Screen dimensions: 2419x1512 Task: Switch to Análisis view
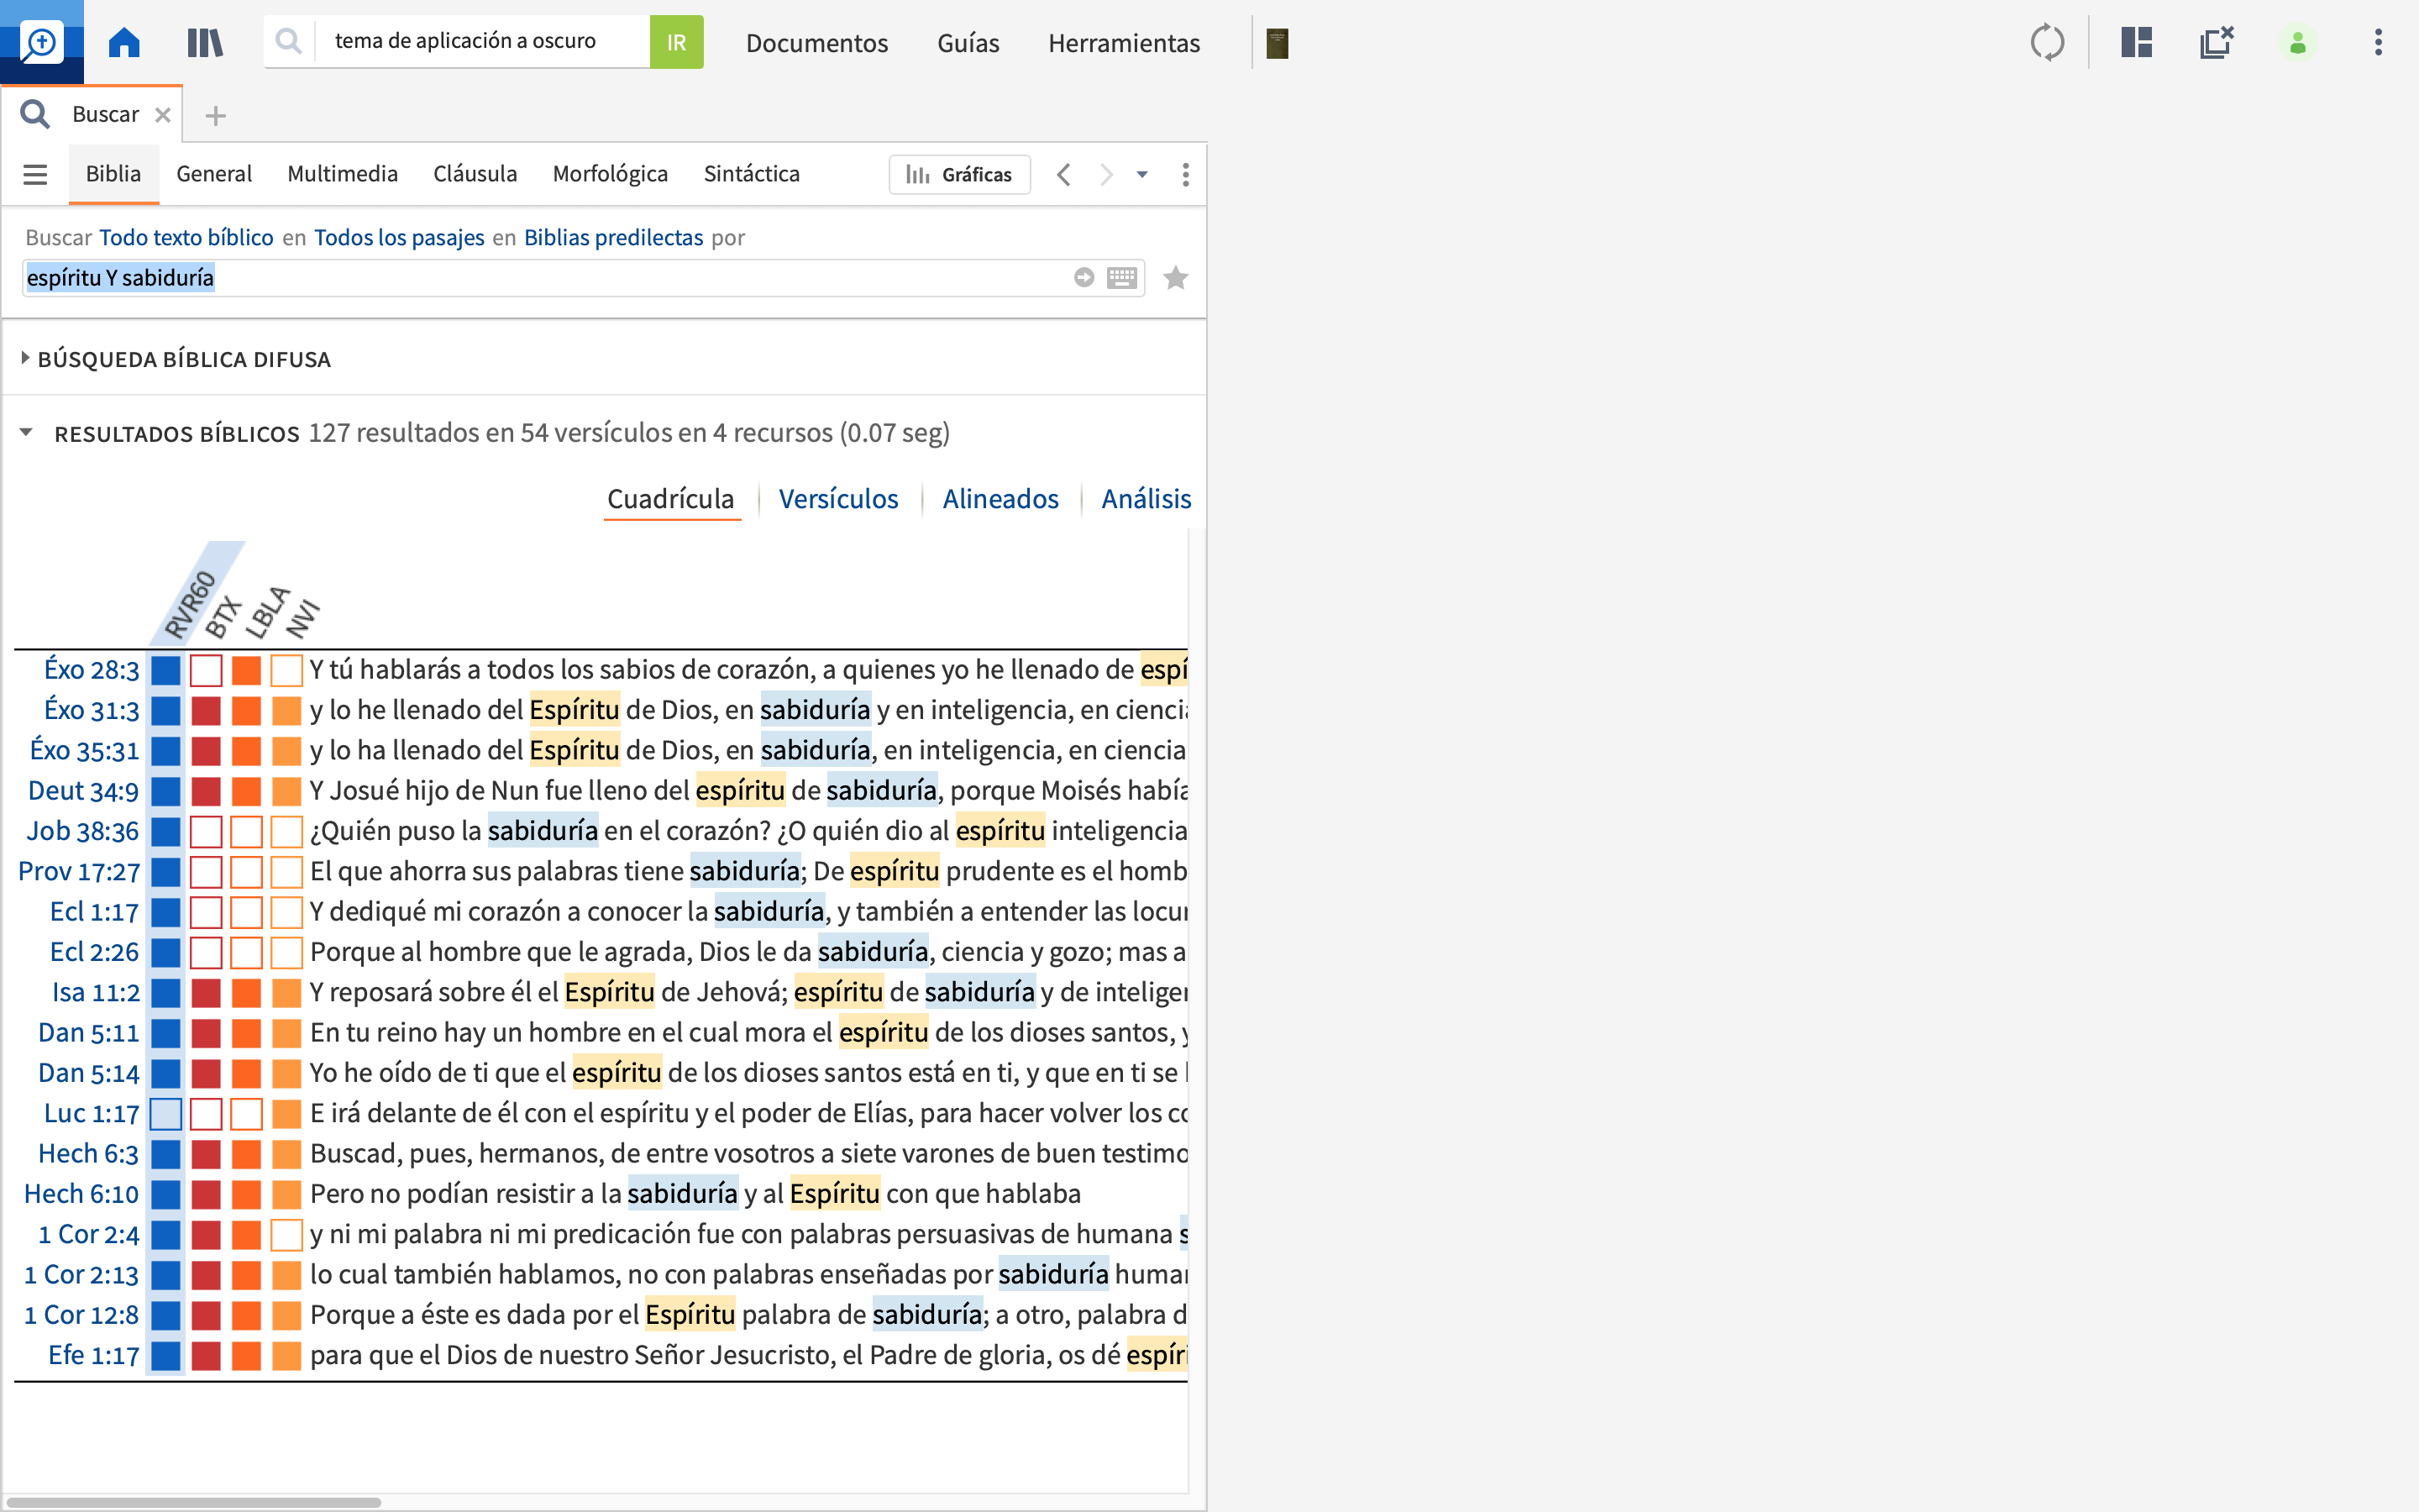pyautogui.click(x=1146, y=499)
